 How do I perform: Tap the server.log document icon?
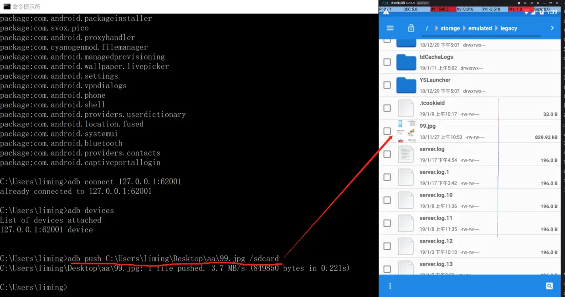(406, 154)
